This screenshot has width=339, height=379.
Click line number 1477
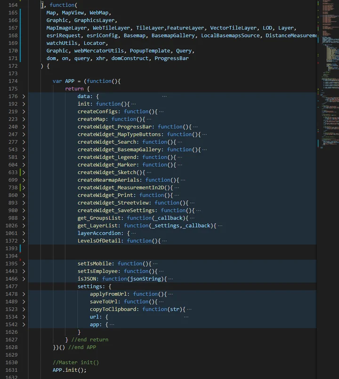[x=11, y=286]
